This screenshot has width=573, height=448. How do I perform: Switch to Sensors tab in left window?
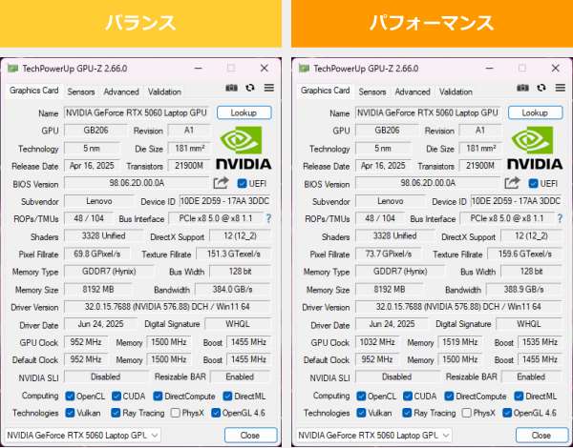pos(81,92)
